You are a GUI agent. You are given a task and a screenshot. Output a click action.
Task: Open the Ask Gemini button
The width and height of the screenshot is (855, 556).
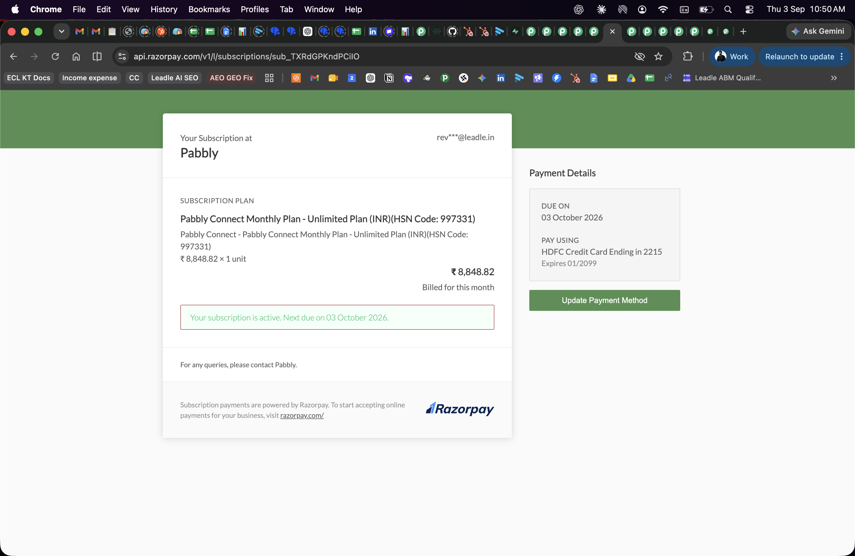818,31
